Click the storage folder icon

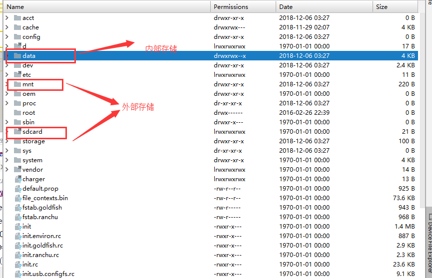[17, 141]
